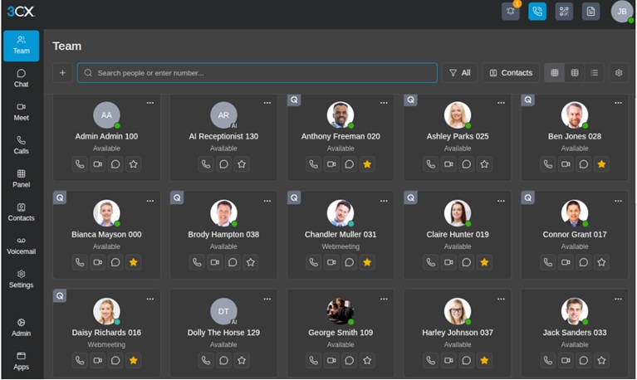The height and width of the screenshot is (380, 637).
Task: Open the notifications bell
Action: pyautogui.click(x=510, y=12)
